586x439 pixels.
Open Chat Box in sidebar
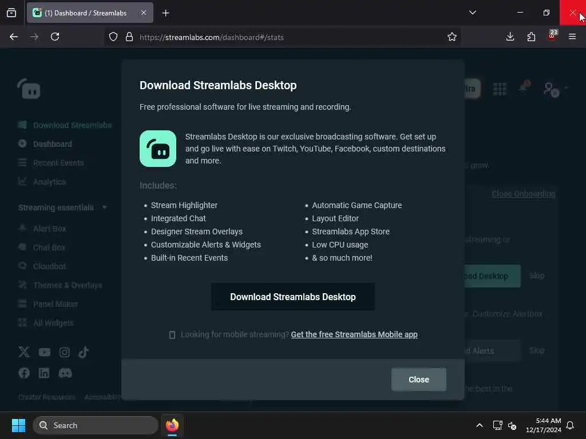(41, 248)
